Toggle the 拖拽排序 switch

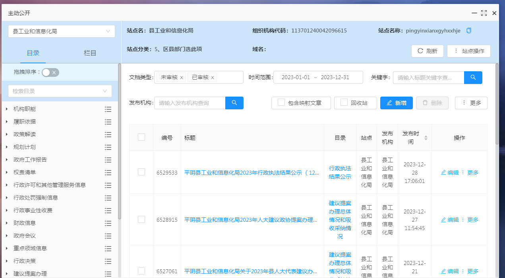[50, 72]
